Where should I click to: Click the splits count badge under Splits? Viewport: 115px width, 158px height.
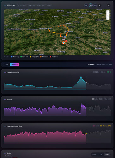point(8,155)
